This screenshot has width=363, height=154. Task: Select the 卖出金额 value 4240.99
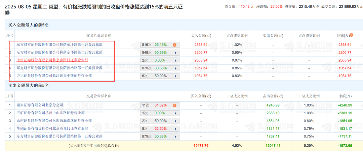click(x=273, y=105)
